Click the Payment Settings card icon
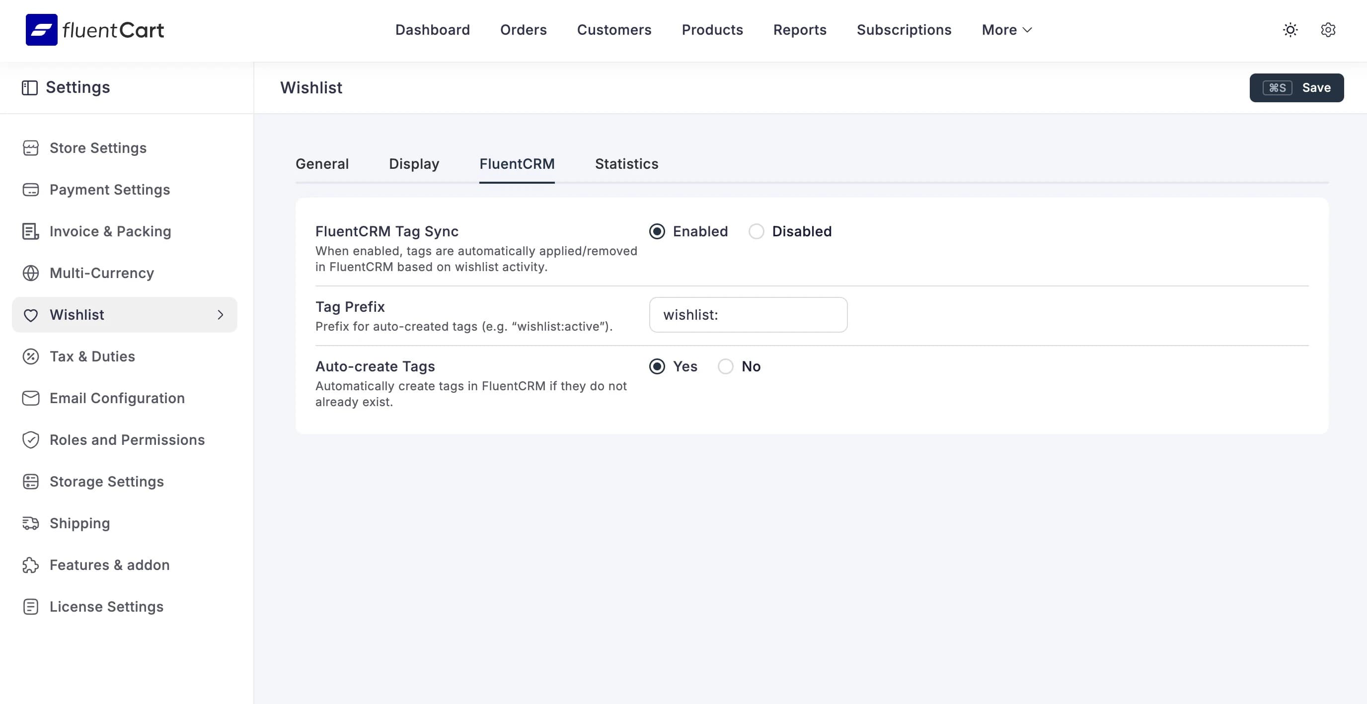Screen dimensions: 1367x704 31,189
